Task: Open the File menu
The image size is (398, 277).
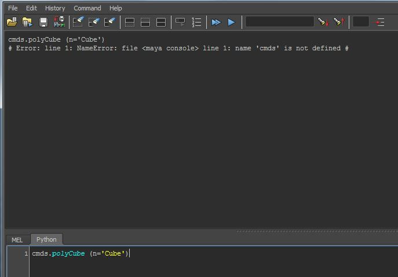Action: pyautogui.click(x=13, y=8)
